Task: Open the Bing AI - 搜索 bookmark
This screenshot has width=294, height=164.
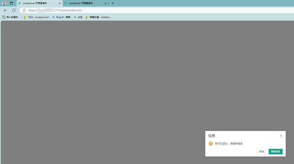Action: pos(61,17)
